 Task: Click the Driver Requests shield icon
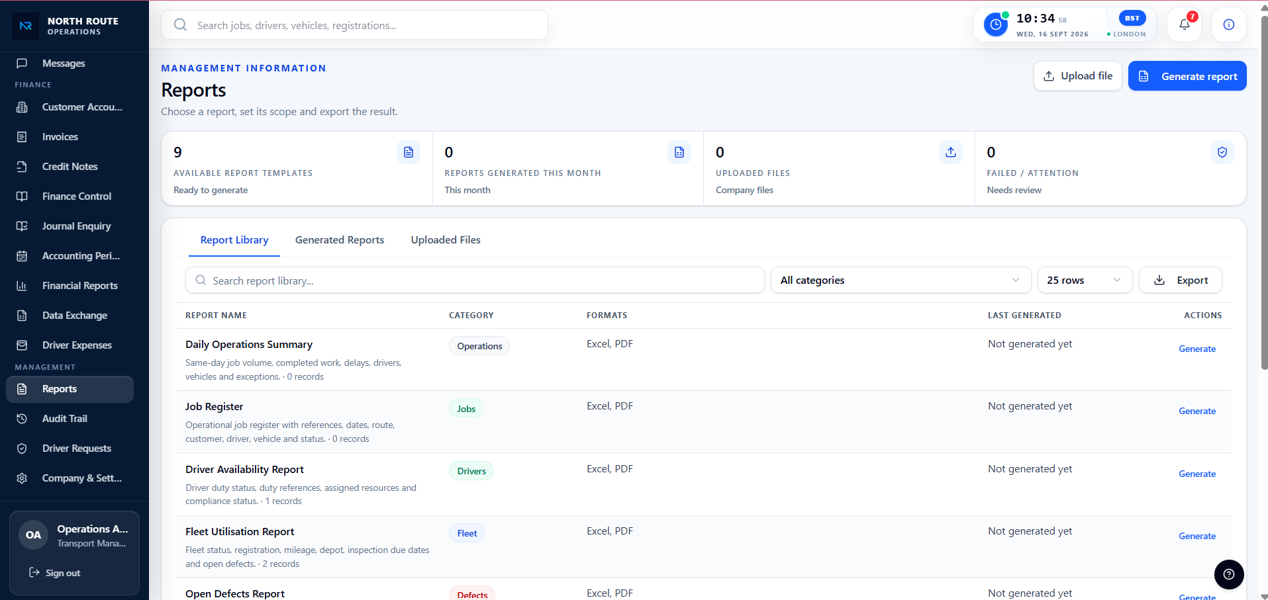tap(22, 449)
